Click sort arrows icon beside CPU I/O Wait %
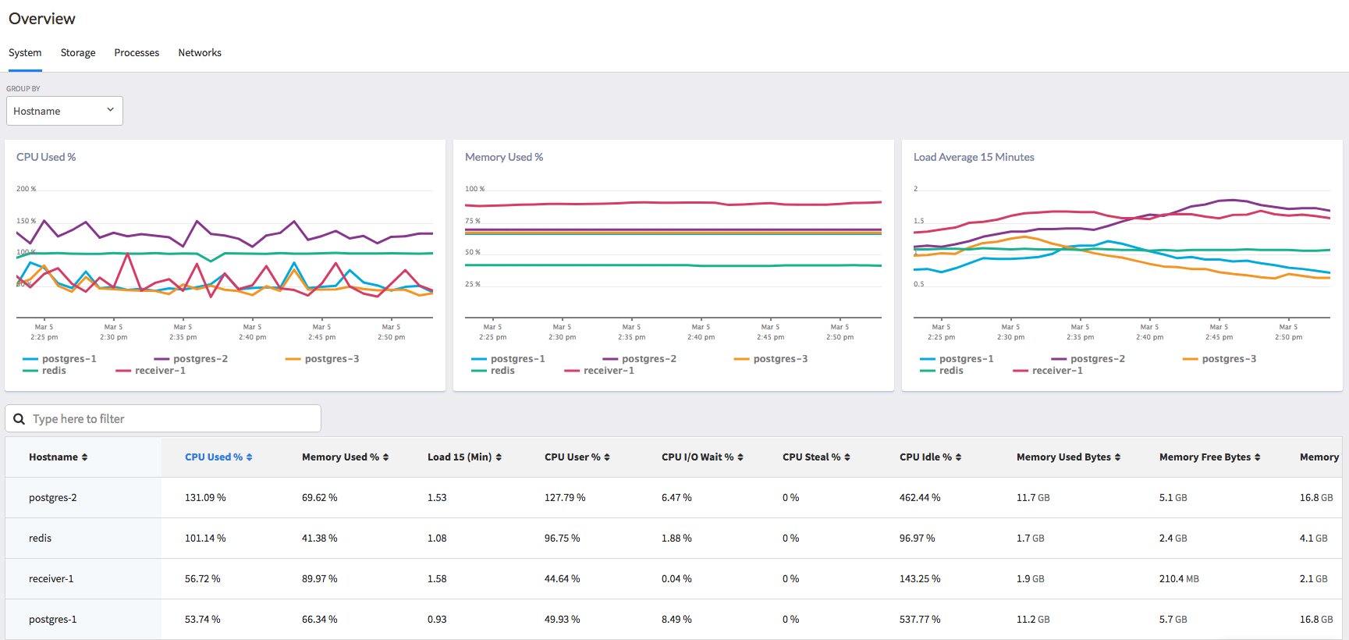Screen dimensions: 1349x640 click(740, 457)
